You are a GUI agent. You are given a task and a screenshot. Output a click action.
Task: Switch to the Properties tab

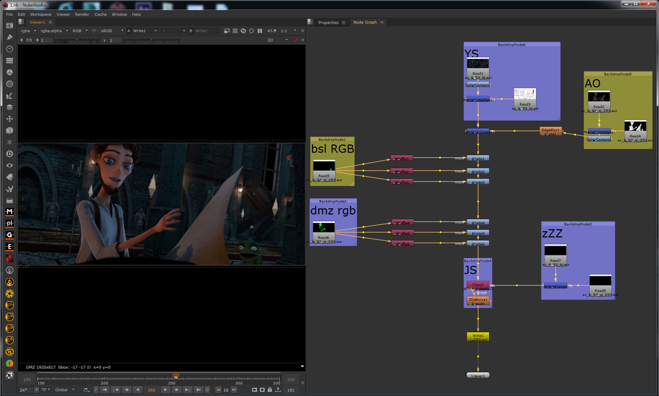[x=329, y=22]
